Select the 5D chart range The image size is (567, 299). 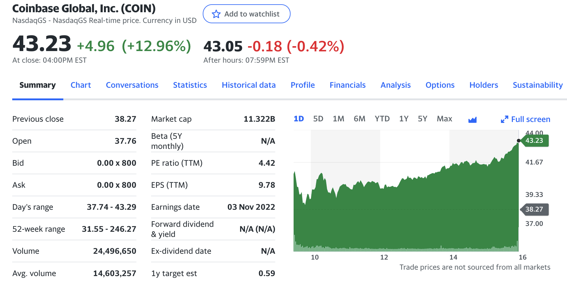click(318, 119)
